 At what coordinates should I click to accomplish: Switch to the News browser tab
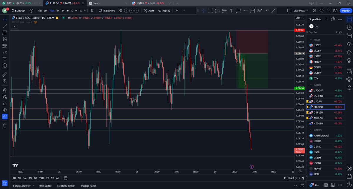click(108, 3)
